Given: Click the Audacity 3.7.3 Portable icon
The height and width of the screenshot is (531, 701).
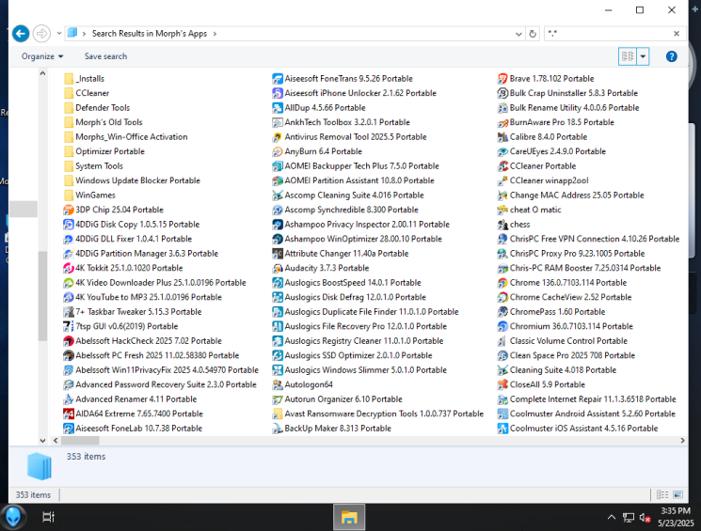Looking at the screenshot, I should pyautogui.click(x=278, y=269).
